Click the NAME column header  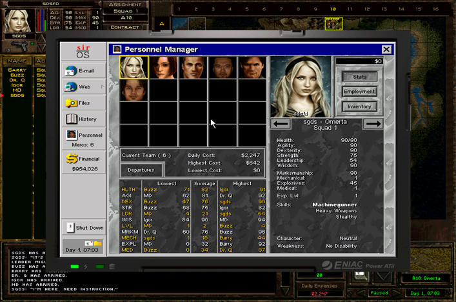(17, 61)
